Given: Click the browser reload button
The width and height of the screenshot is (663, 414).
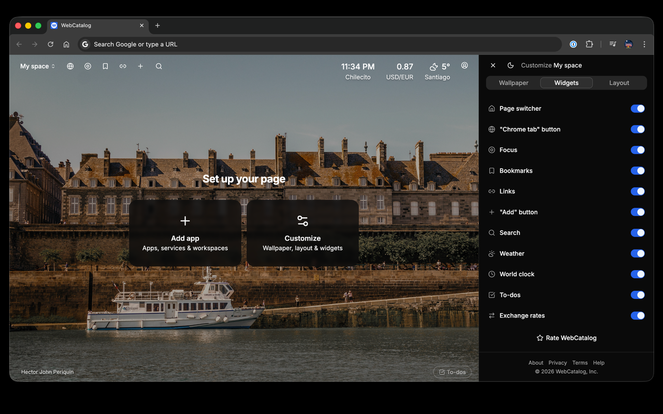Looking at the screenshot, I should pos(51,45).
